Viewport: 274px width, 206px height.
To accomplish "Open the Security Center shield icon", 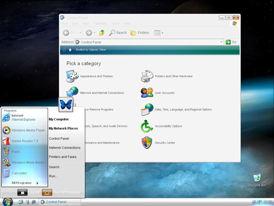I will coord(146,143).
